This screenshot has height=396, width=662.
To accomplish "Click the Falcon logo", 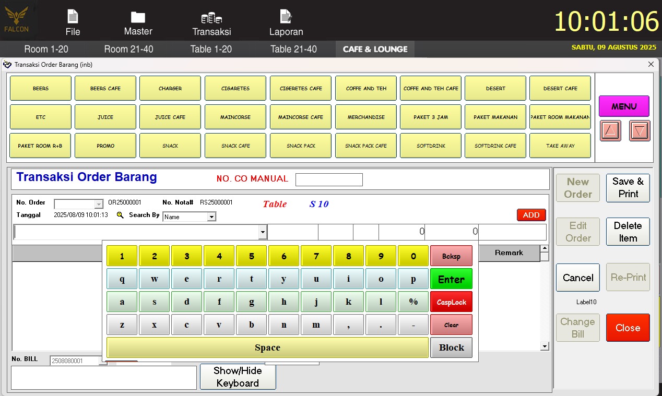I will click(x=17, y=20).
